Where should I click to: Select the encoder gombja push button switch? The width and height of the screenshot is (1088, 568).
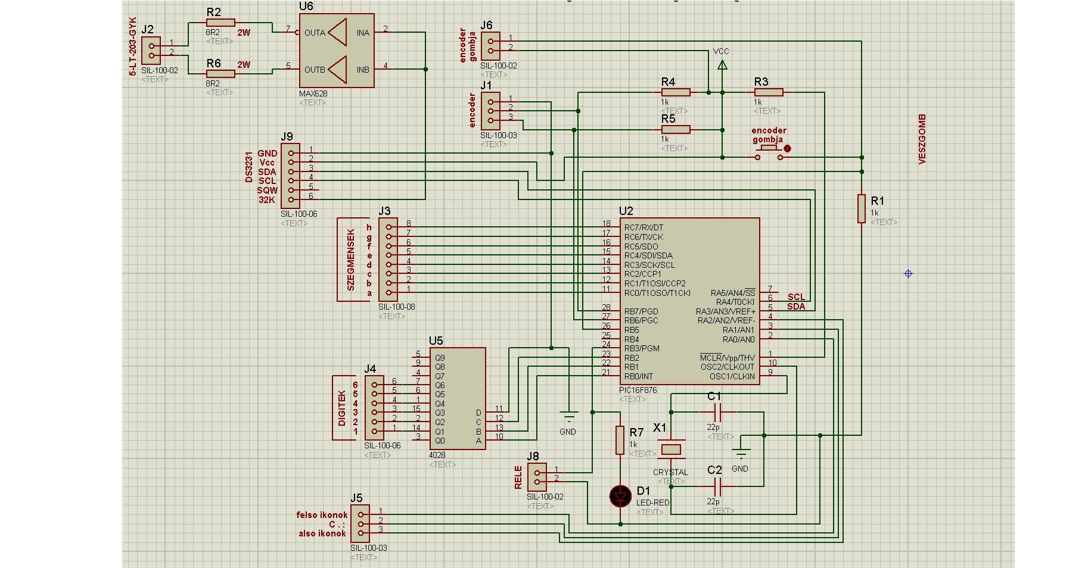(x=770, y=152)
